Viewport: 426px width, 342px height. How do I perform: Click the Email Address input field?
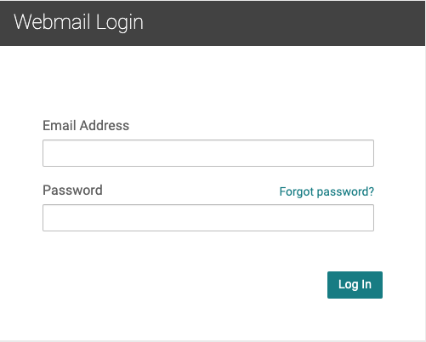click(x=208, y=153)
